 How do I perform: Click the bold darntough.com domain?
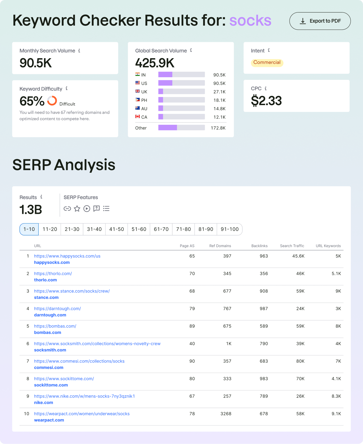pos(50,315)
